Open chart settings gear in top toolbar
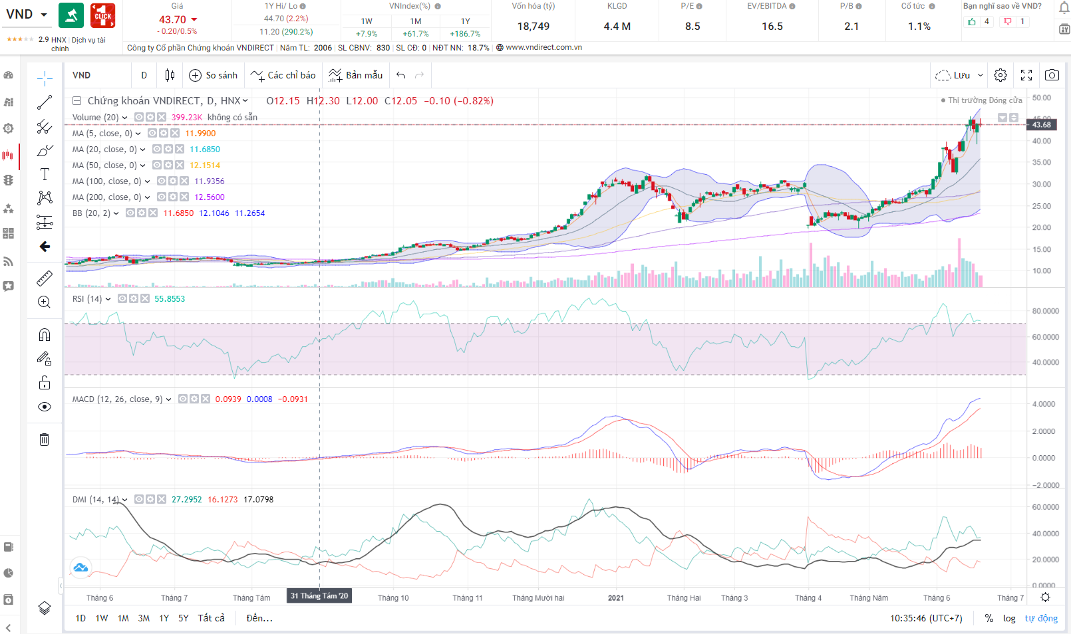 [1000, 75]
